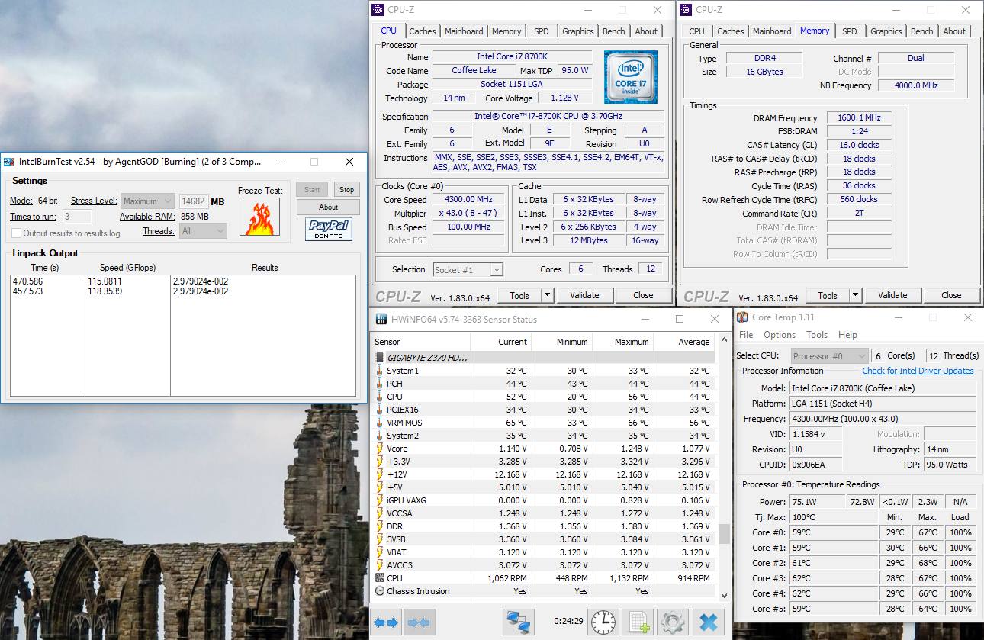984x640 pixels.
Task: Click the Speed (GFlops) column header
Action: pos(127,268)
